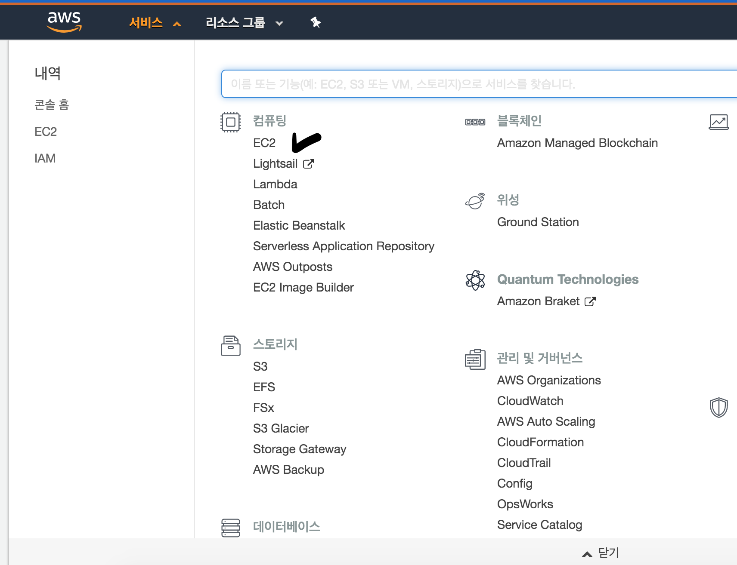737x565 pixels.
Task: Click the Amazon Braket external link icon
Action: click(x=590, y=301)
